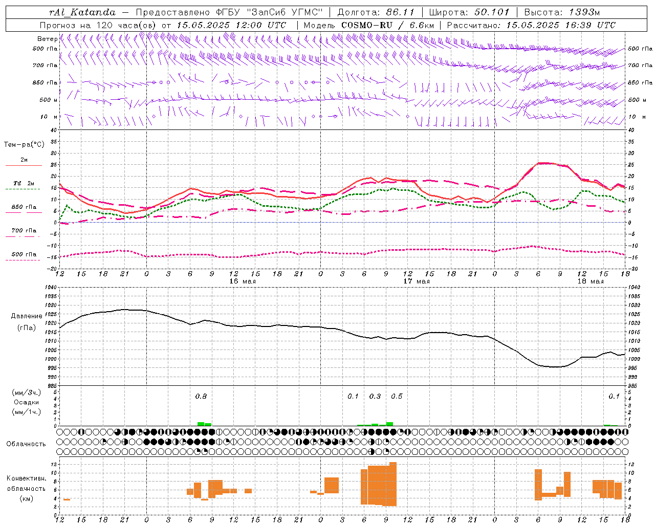Viewport: 655px width, 524px height.
Task: Click the calculation time 15.05.2025 16:39 UTC
Action: 561,25
